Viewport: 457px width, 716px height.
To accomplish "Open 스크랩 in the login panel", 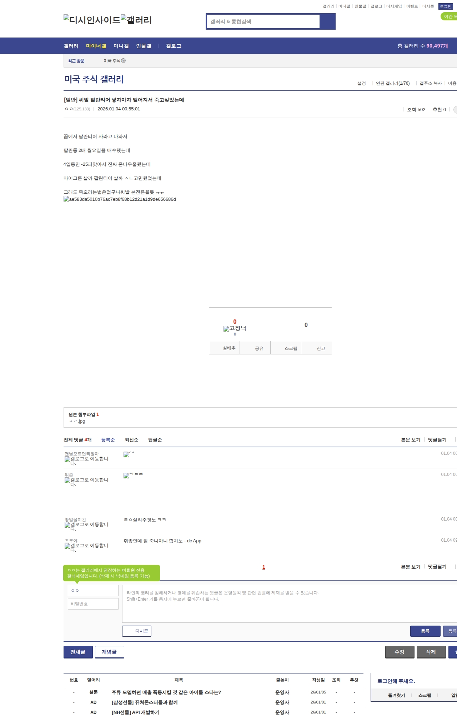I will (425, 695).
